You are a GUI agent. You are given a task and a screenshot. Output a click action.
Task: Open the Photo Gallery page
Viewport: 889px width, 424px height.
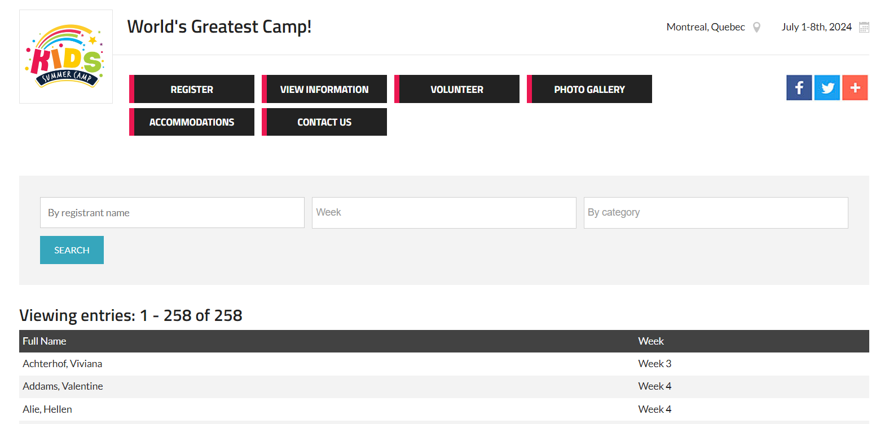589,89
